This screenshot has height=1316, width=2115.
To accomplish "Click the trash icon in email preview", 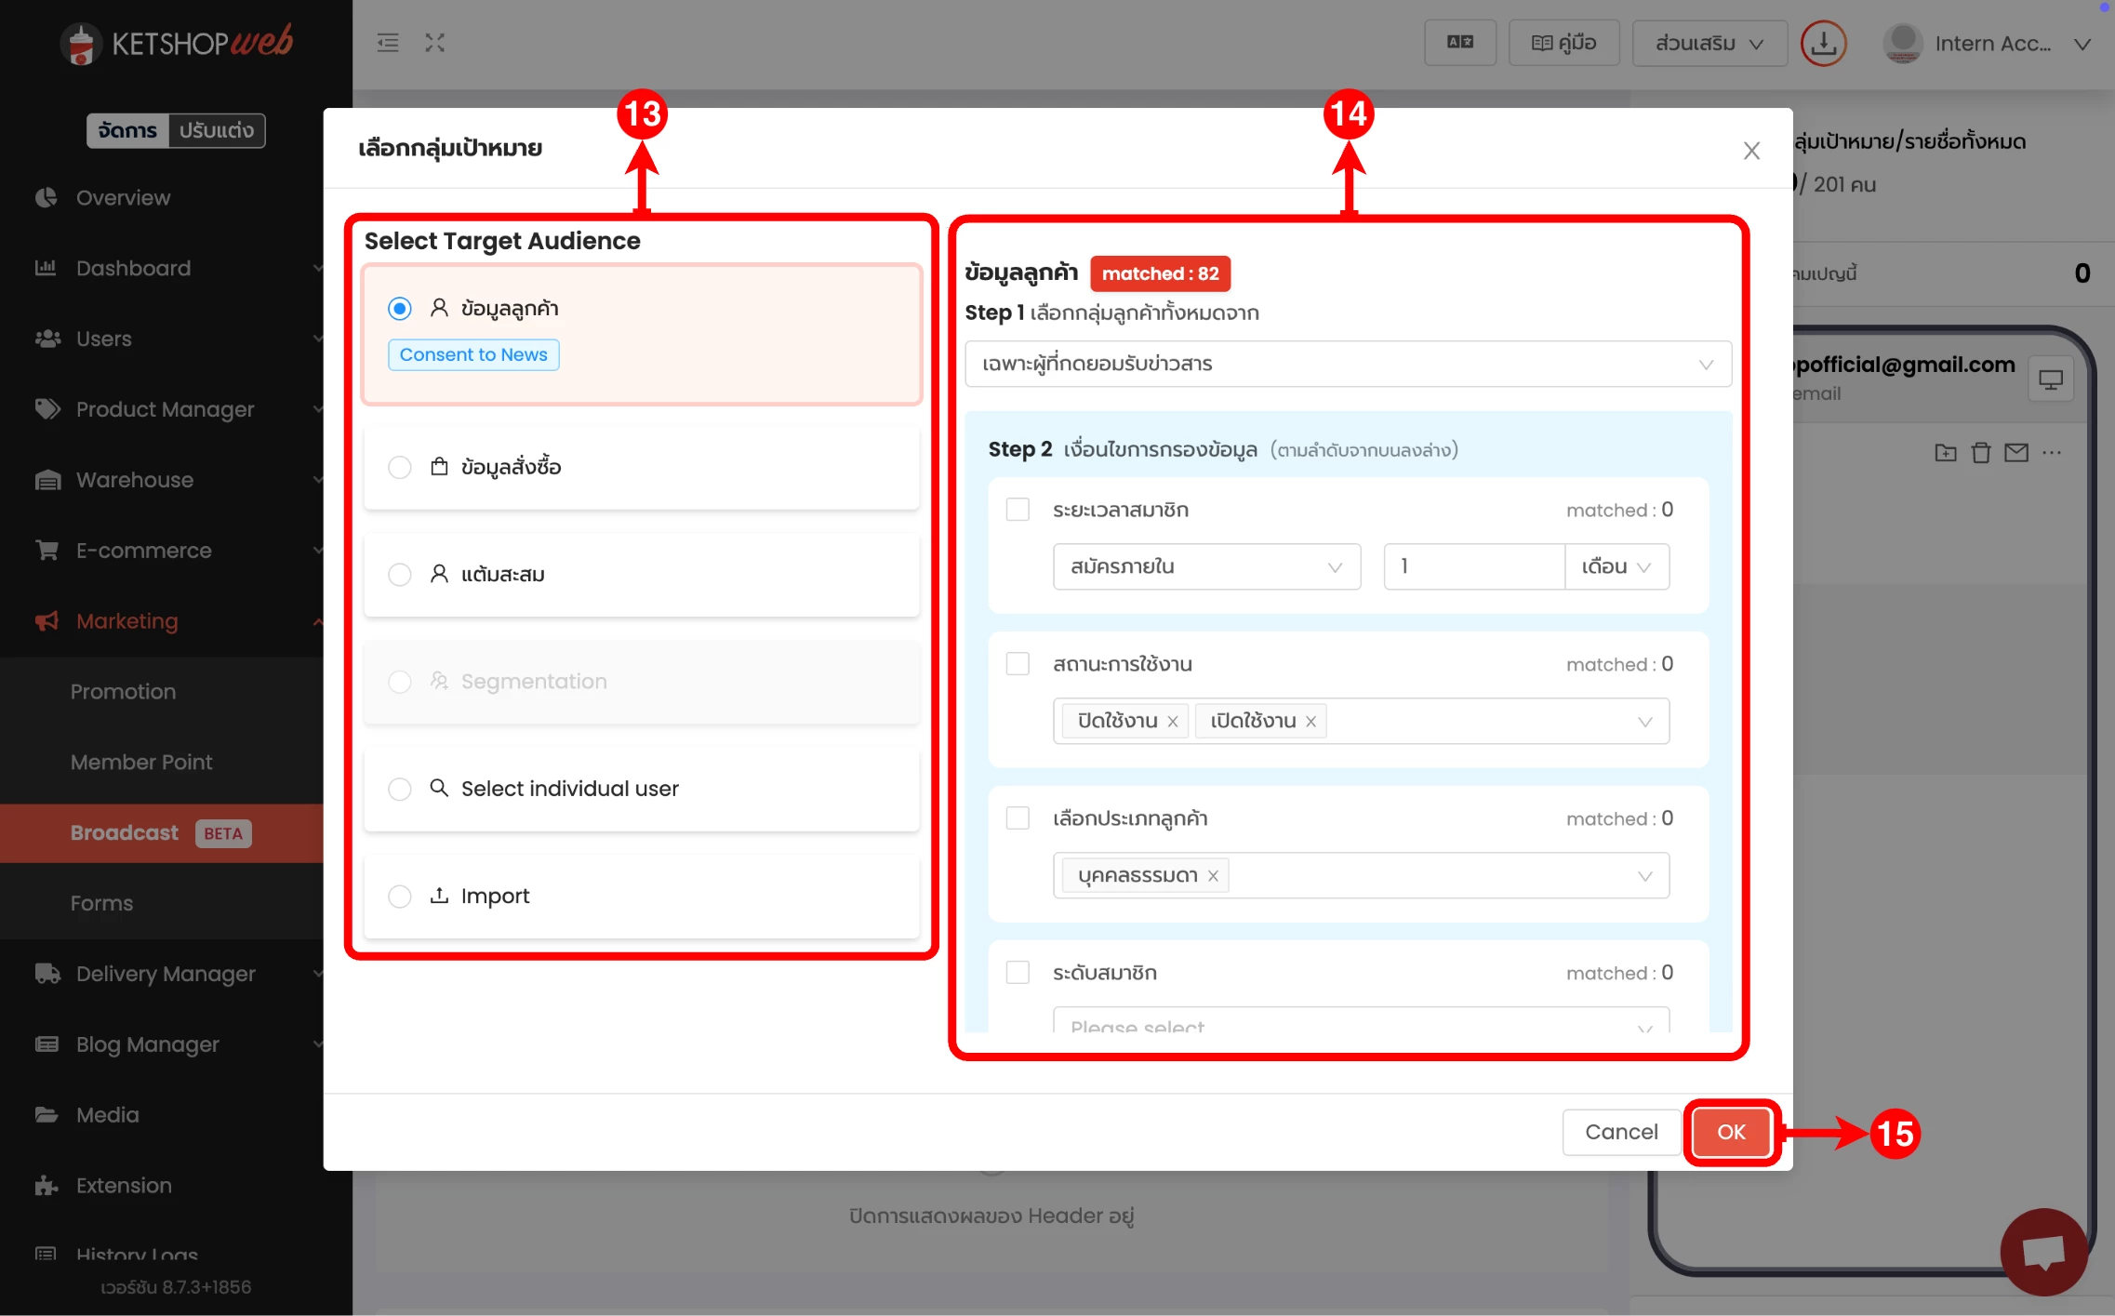I will (1981, 453).
